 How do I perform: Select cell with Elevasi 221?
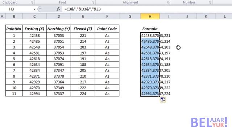(83, 35)
